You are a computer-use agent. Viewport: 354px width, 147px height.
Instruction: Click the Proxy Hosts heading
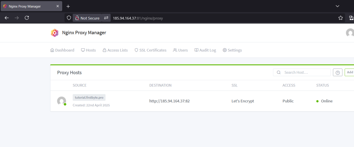click(x=69, y=73)
